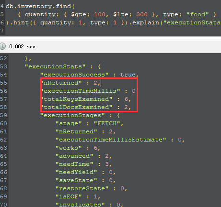The height and width of the screenshot is (207, 221).
Task: Click the "executionTimeMillis" : 0 line
Action: click(89, 91)
